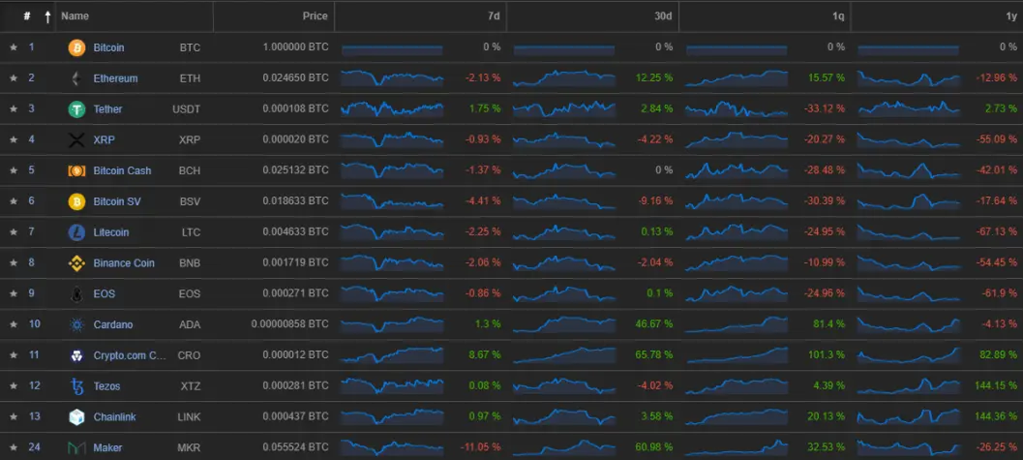Click the MKR ticker symbol
Screen dimensions: 1023x460
pyautogui.click(x=189, y=447)
